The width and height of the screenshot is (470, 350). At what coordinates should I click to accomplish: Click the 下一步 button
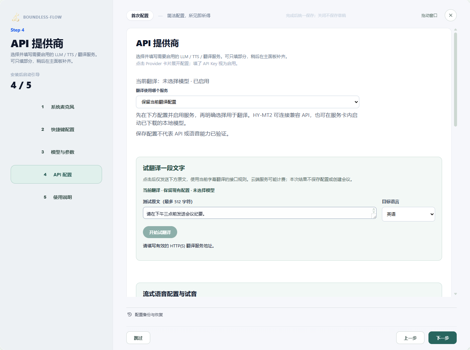(x=442, y=338)
